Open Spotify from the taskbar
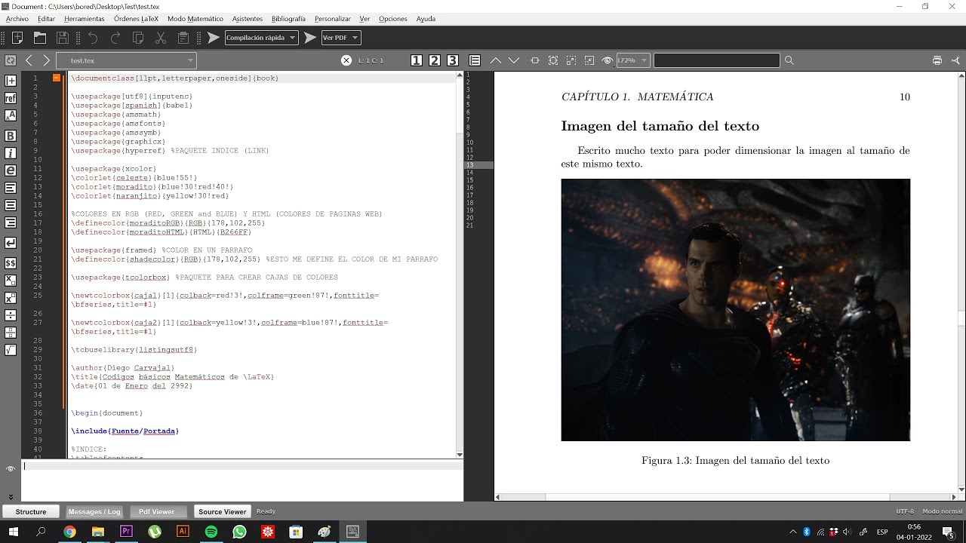Image resolution: width=966 pixels, height=543 pixels. [x=211, y=531]
